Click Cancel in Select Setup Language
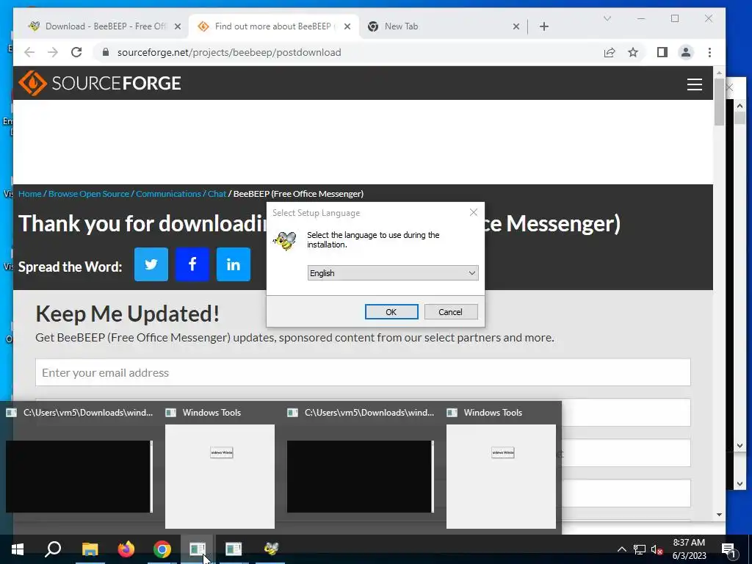The width and height of the screenshot is (752, 564). (x=451, y=311)
